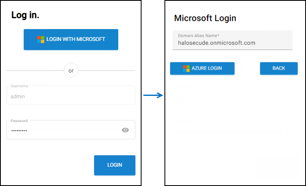Click the circled "or" divider
306x186 pixels.
point(71,71)
